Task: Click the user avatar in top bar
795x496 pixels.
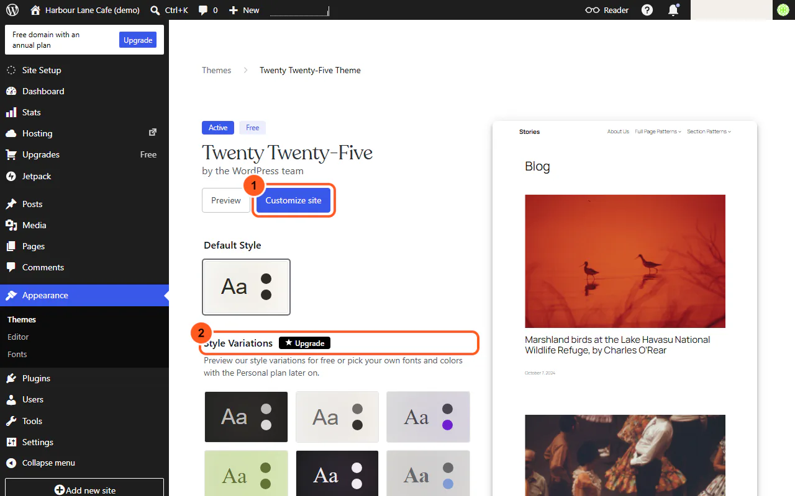Action: click(783, 10)
